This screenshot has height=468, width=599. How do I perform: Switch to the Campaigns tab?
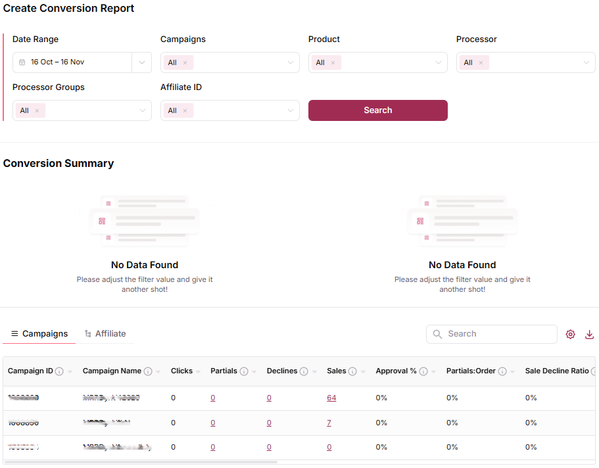[39, 333]
